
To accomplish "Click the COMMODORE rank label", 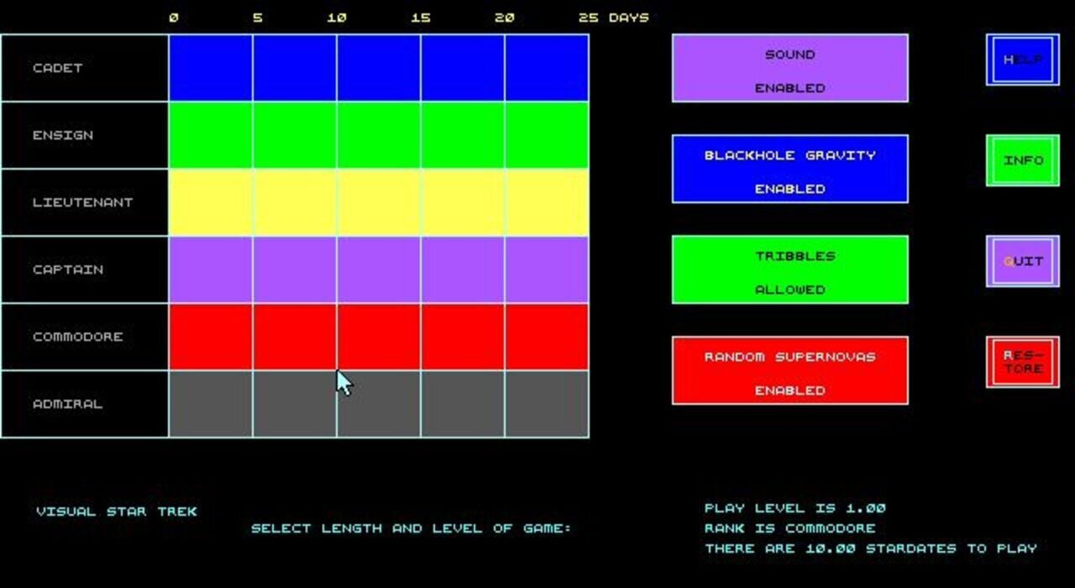I will coord(78,337).
